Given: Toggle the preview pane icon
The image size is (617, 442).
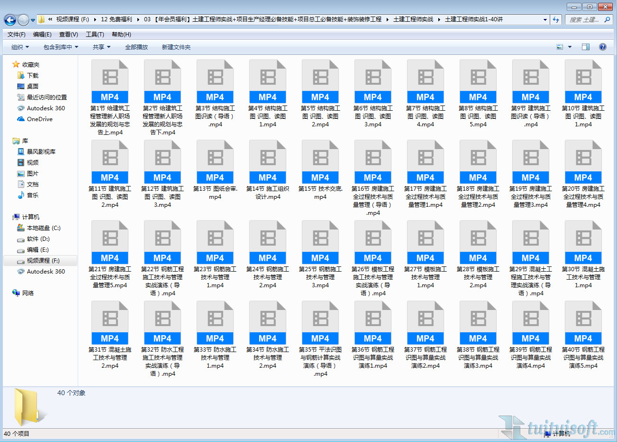Looking at the screenshot, I should pyautogui.click(x=586, y=47).
